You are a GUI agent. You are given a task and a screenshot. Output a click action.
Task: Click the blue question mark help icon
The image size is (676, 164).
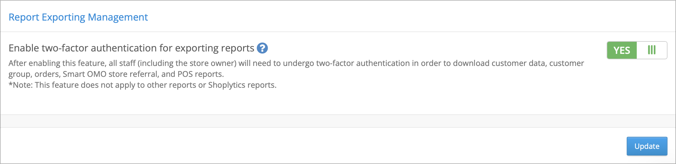[x=262, y=48]
